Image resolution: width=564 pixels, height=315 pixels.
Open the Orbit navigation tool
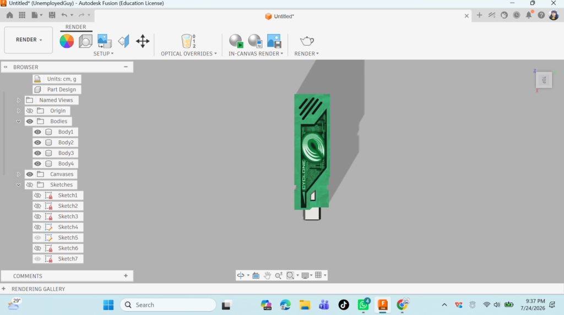tap(241, 275)
